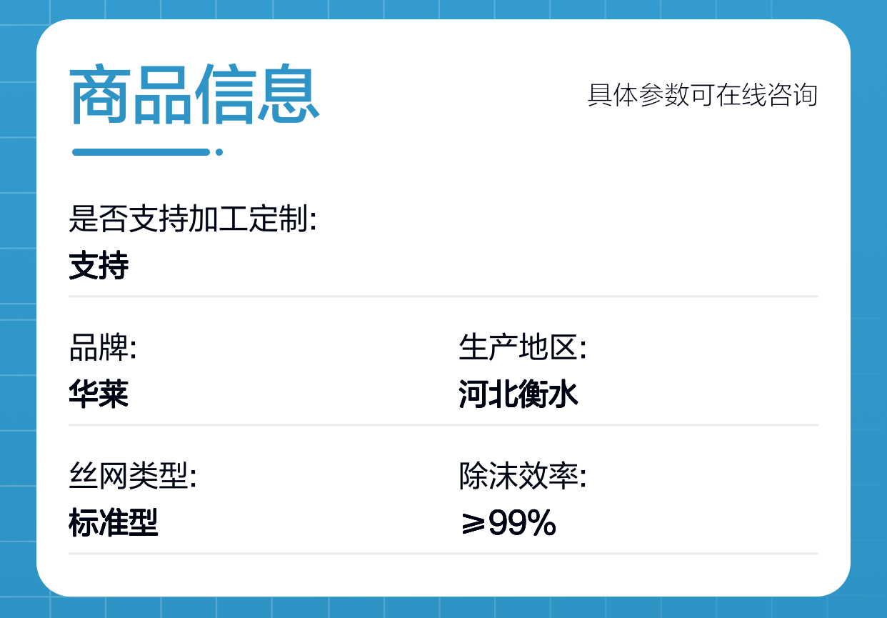887x618 pixels.
Task: Click the 具体参数可在线咨询 text
Action: (x=702, y=95)
